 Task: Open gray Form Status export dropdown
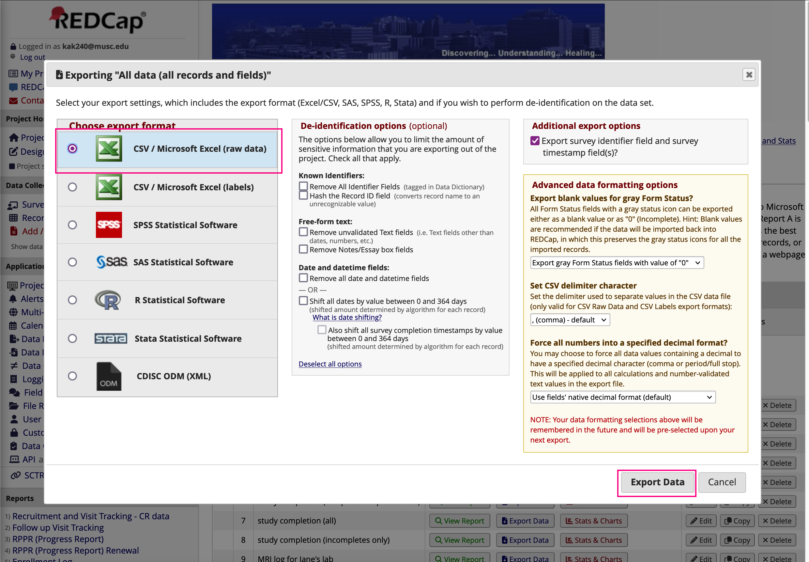click(617, 263)
